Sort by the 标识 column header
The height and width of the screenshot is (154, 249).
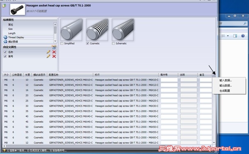126,75
